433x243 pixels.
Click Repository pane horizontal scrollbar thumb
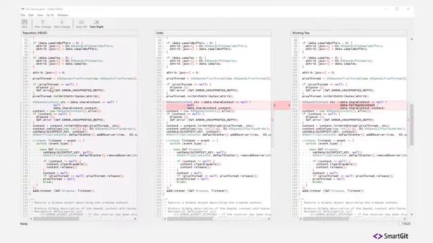pos(56,219)
